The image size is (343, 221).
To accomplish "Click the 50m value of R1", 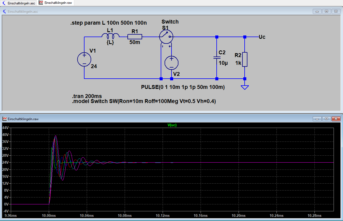I will [x=135, y=43].
